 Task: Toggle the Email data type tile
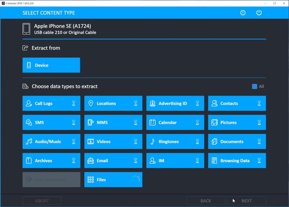coord(113,160)
